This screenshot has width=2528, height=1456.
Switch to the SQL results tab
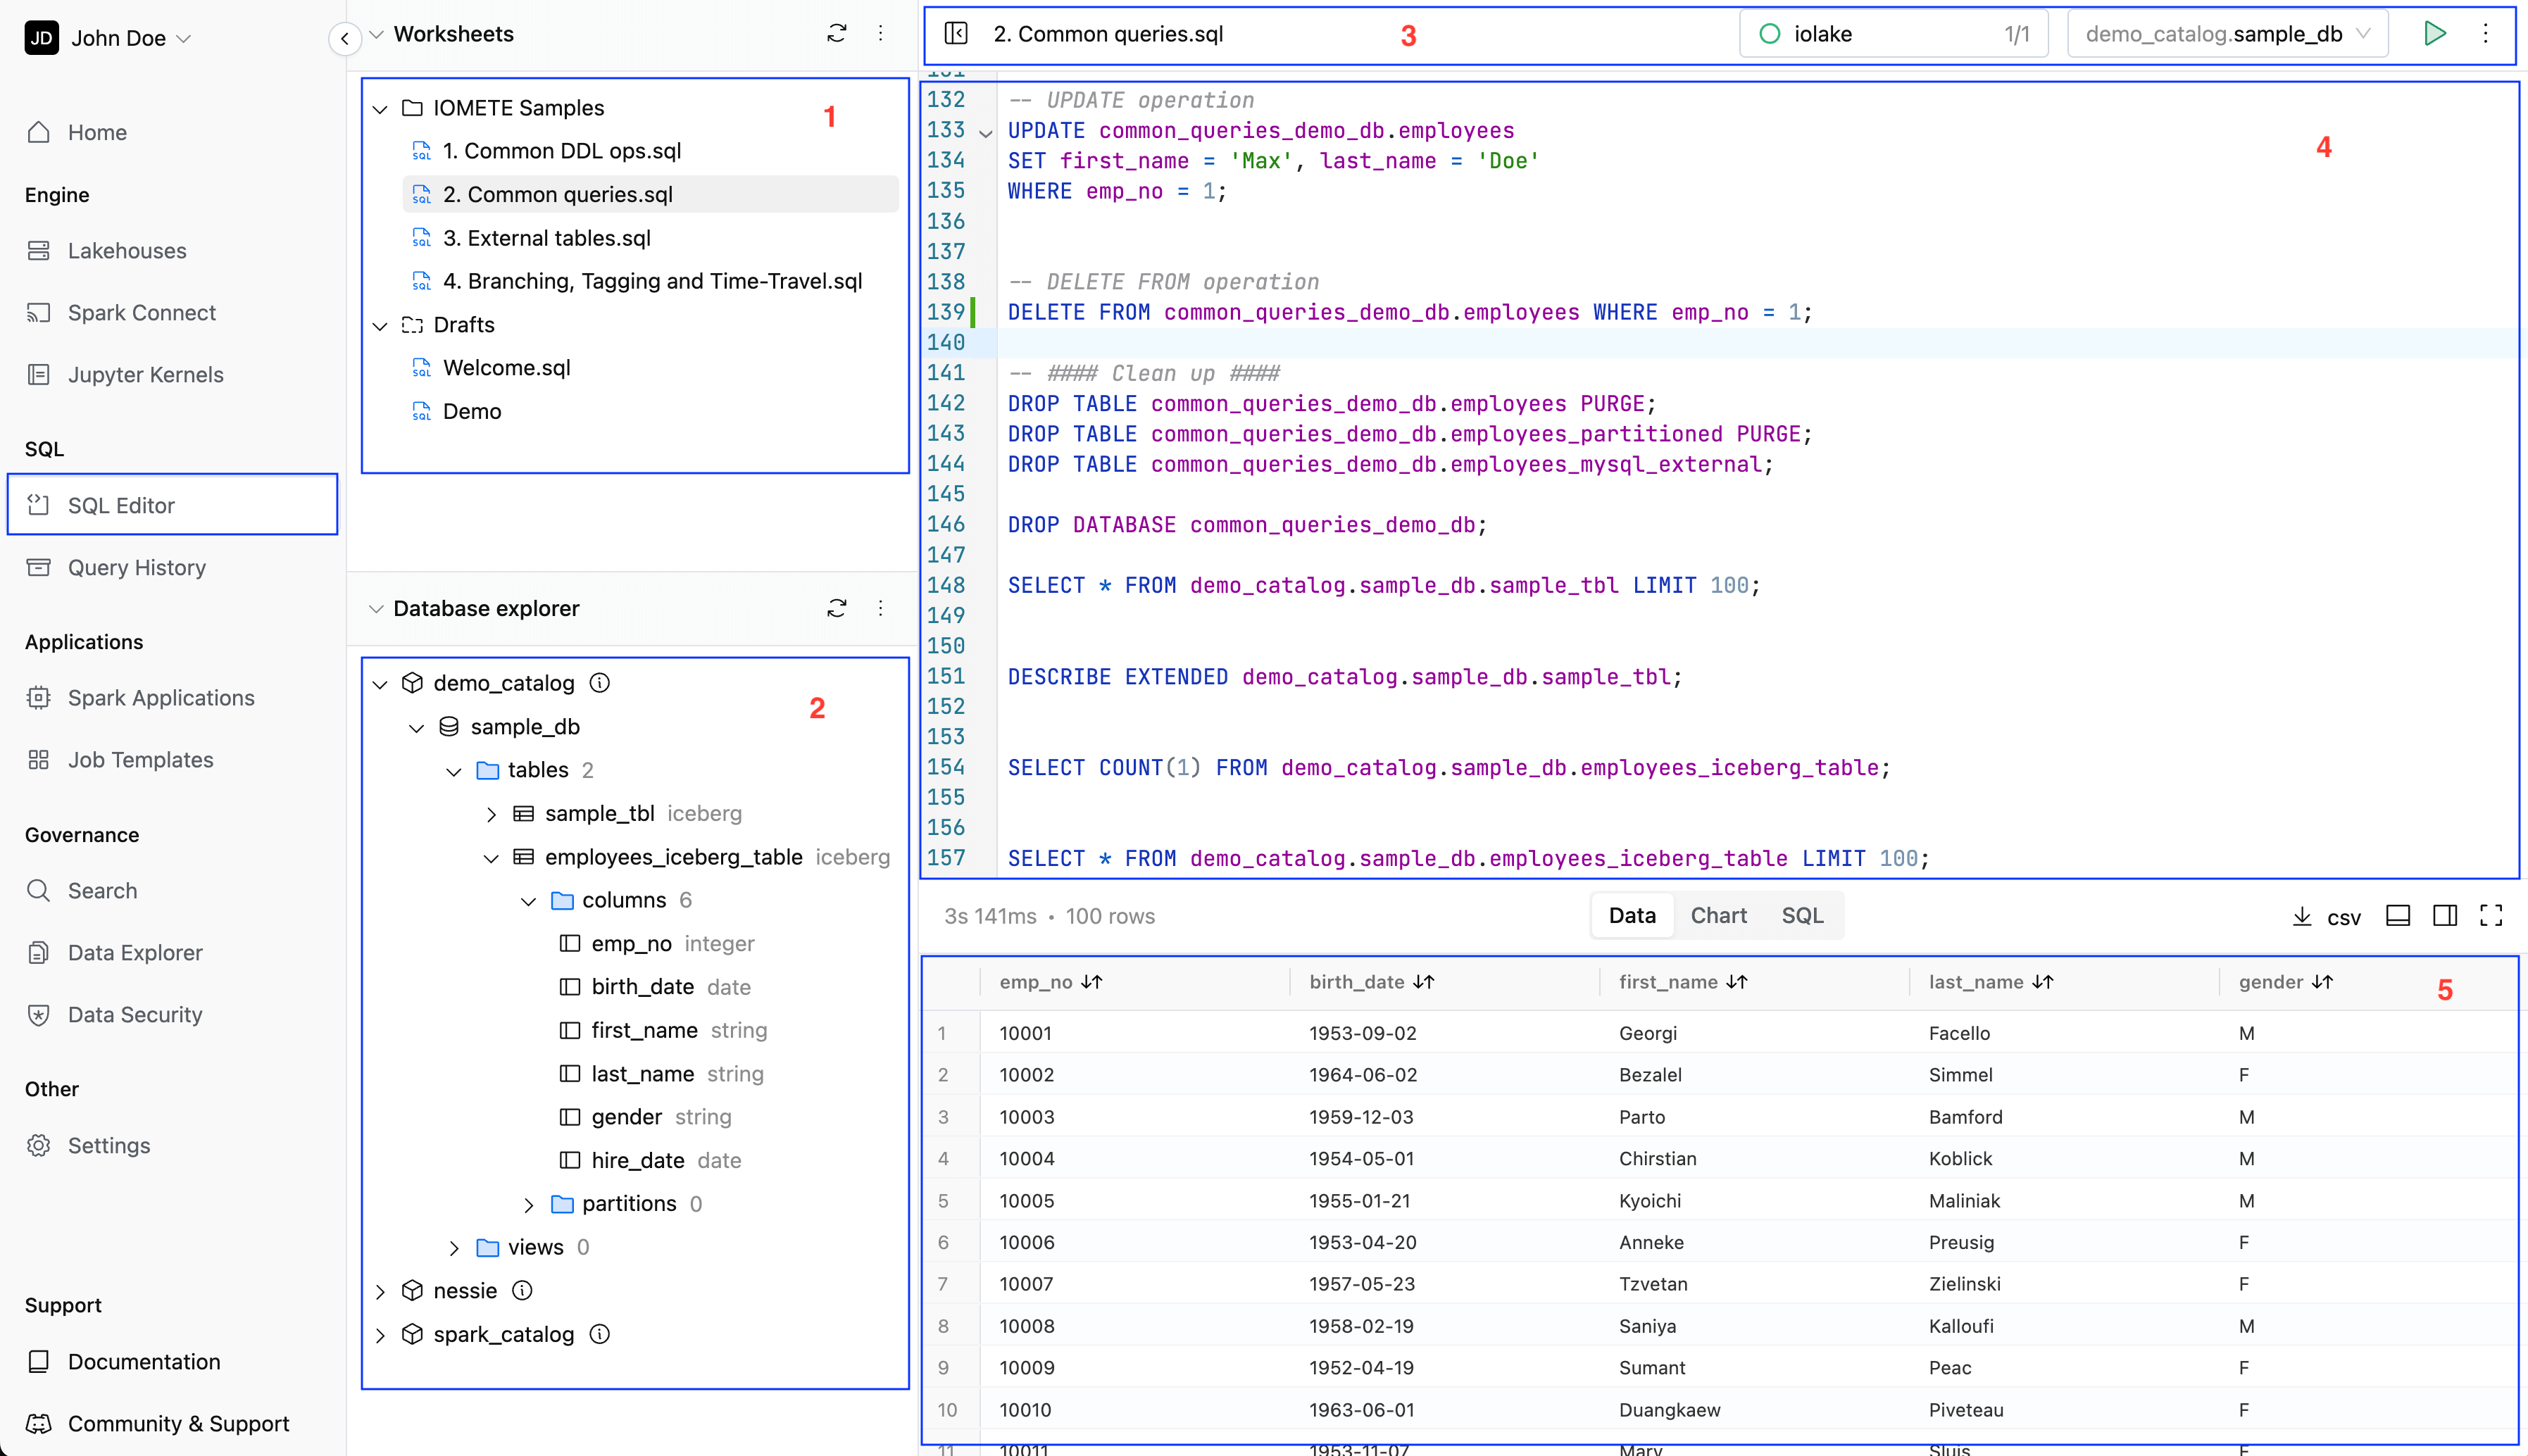pos(1802,915)
